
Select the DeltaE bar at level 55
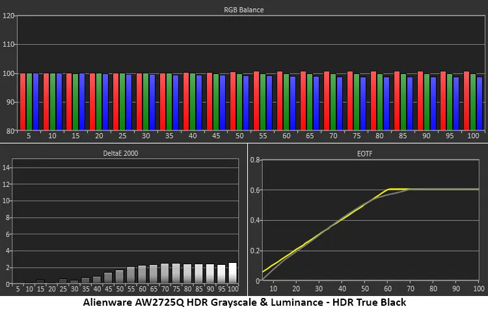tap(131, 275)
